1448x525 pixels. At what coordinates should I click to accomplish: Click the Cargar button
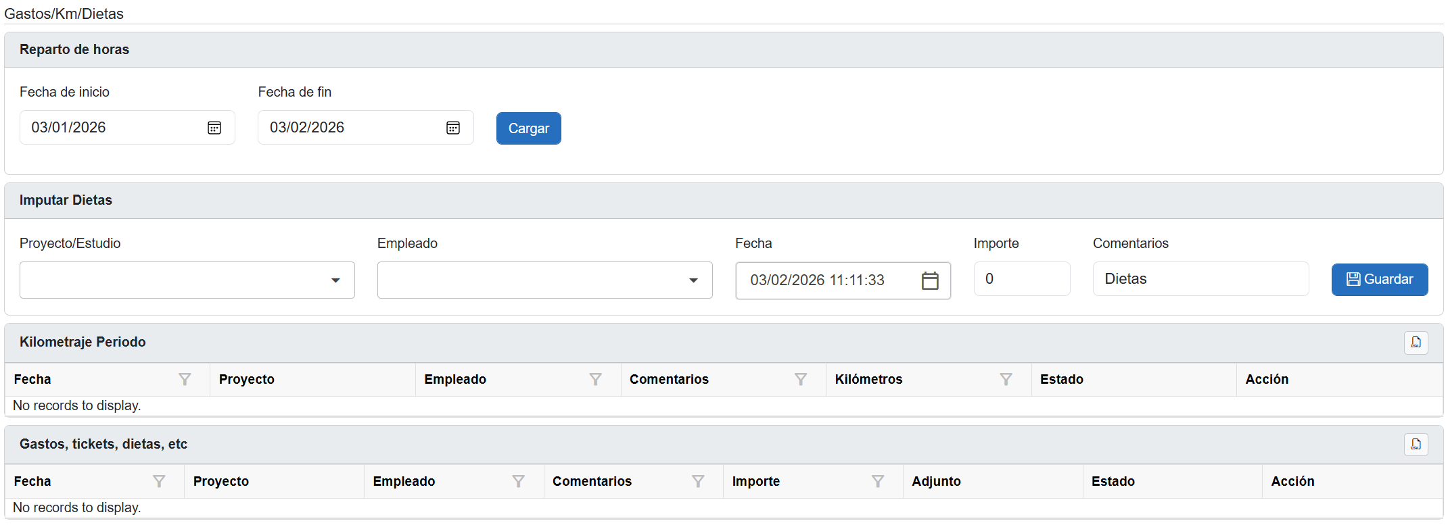coord(528,128)
